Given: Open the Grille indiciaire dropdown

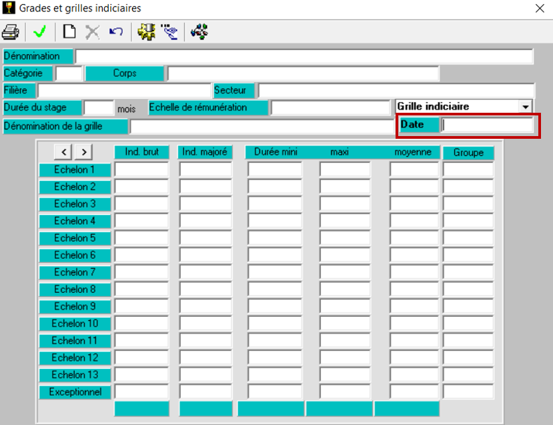Looking at the screenshot, I should (526, 107).
